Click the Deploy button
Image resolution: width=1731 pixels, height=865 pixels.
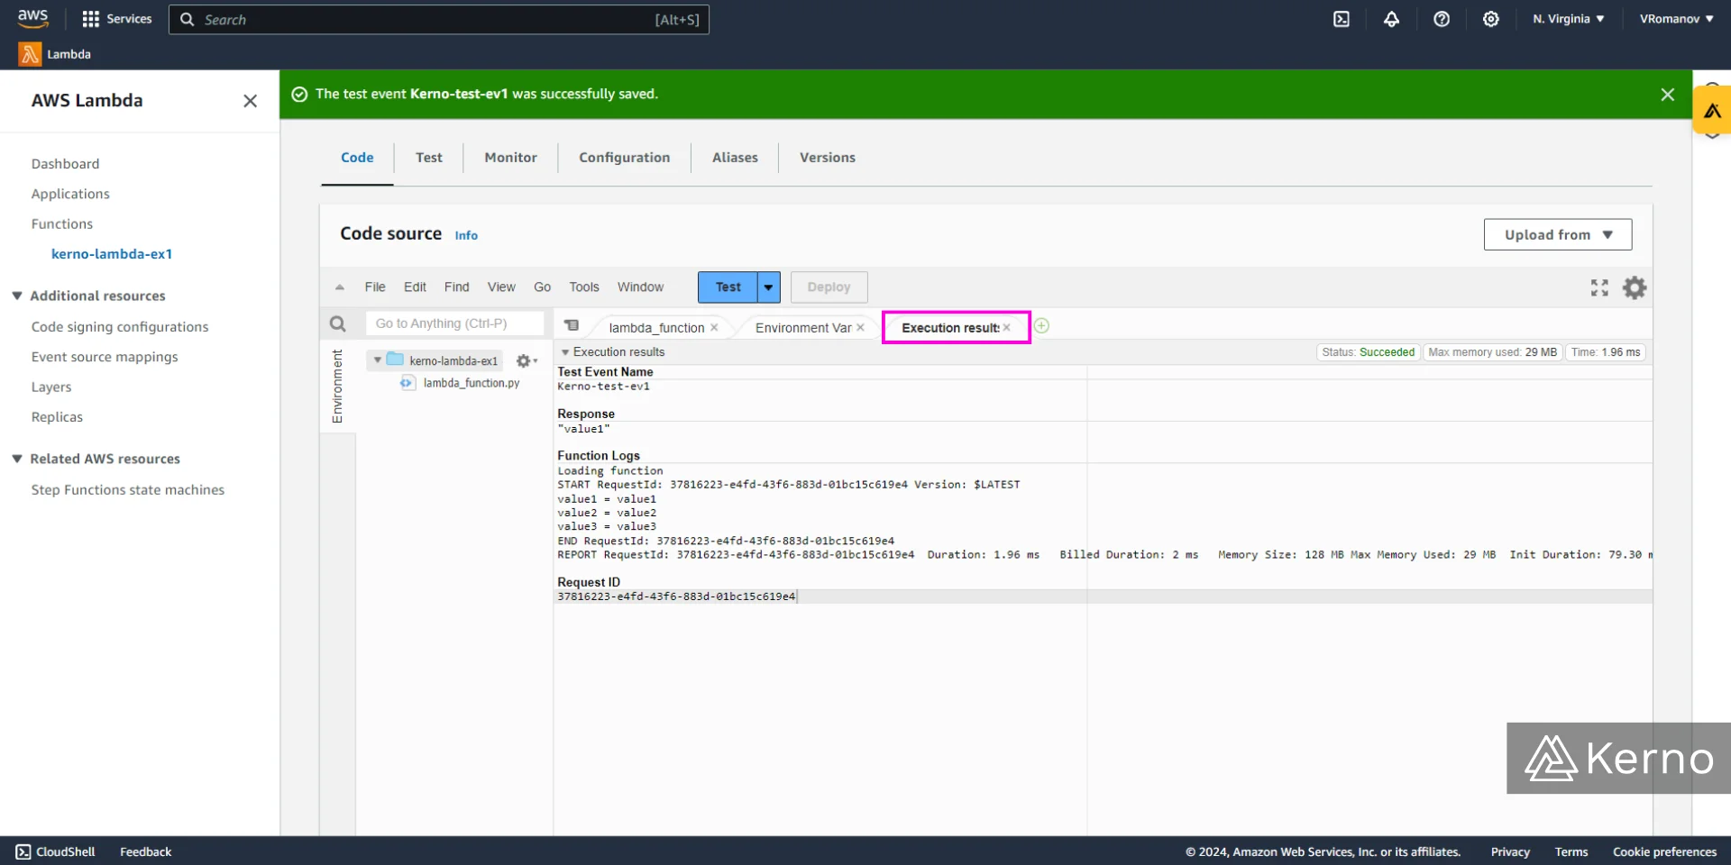(829, 287)
